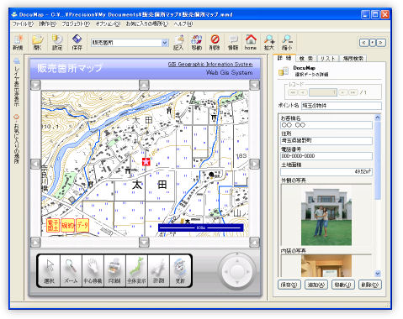403x319 pixels.
Task: Switch to the リスト tab
Action: coord(328,58)
